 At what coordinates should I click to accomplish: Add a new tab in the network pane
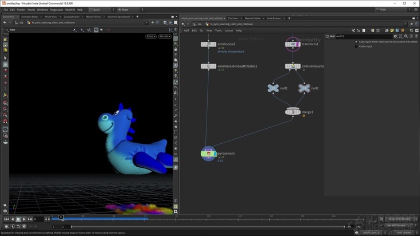tap(289, 18)
